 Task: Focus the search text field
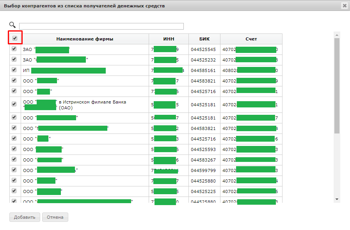point(101,26)
